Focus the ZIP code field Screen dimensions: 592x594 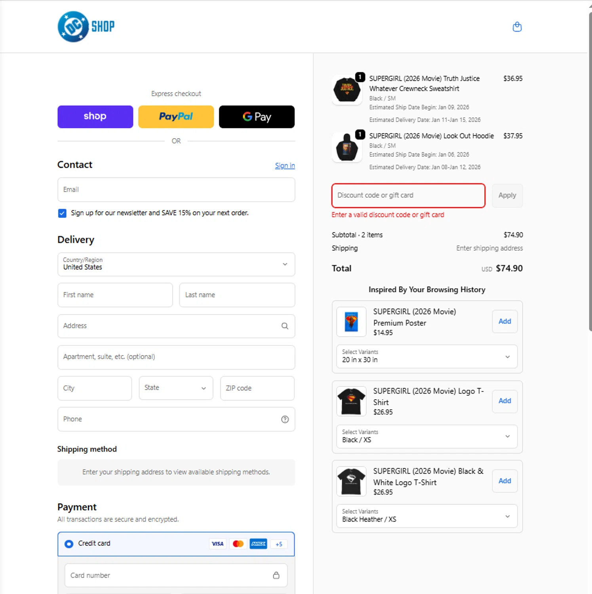click(257, 388)
